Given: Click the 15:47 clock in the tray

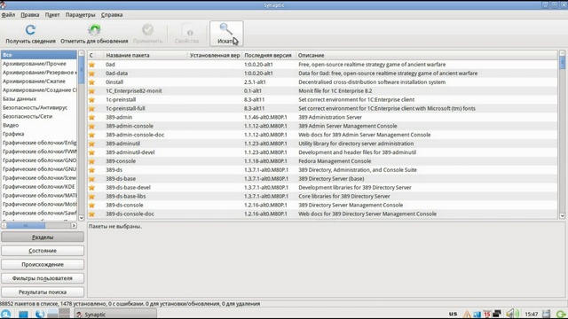Looking at the screenshot, I should click(531, 314).
